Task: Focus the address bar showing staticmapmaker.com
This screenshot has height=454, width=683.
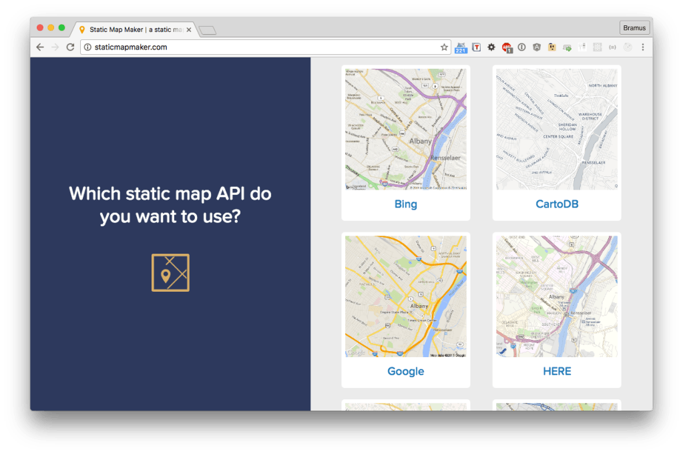Action: (267, 47)
